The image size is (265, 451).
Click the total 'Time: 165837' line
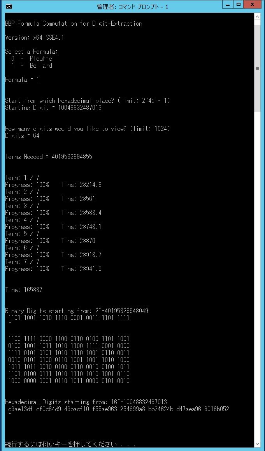(24, 290)
